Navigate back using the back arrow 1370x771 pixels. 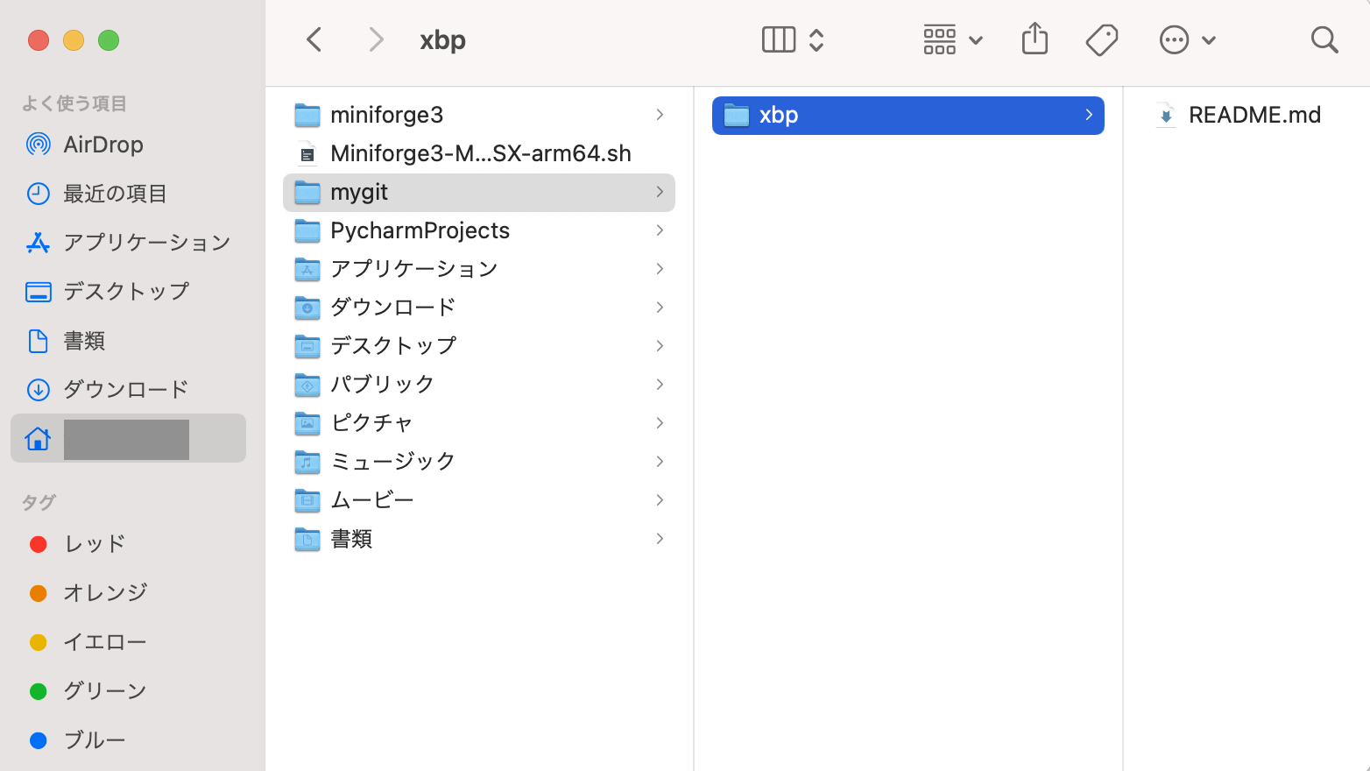coord(314,39)
